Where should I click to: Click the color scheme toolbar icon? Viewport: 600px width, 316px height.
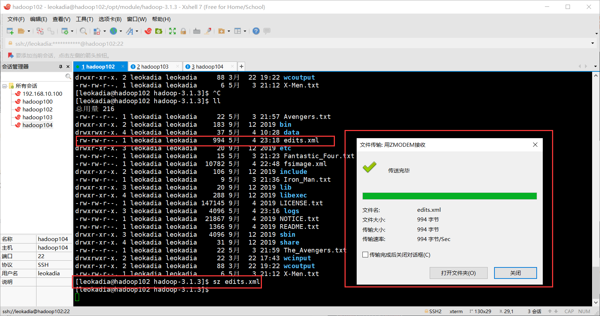[97, 31]
